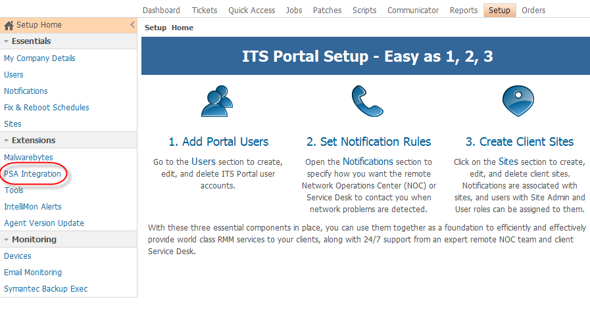The width and height of the screenshot is (590, 310).
Task: Open My Company Details
Action: [x=39, y=58]
